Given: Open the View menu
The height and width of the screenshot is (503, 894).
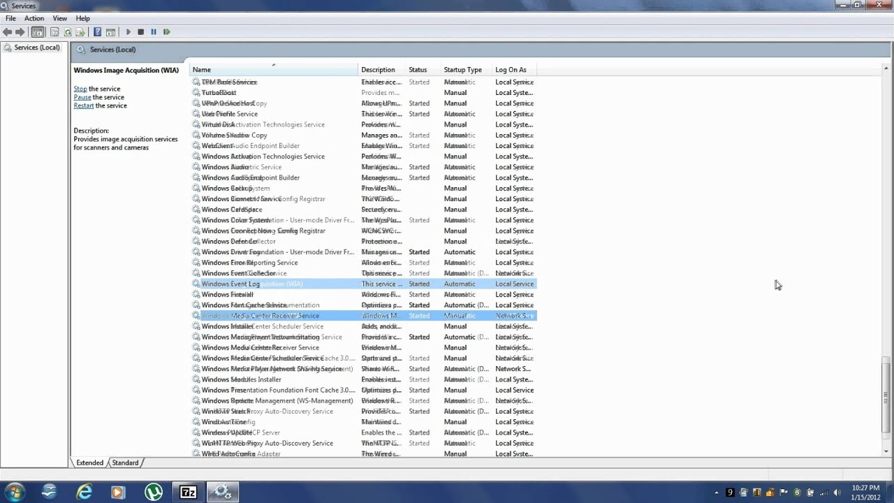Looking at the screenshot, I should point(60,18).
